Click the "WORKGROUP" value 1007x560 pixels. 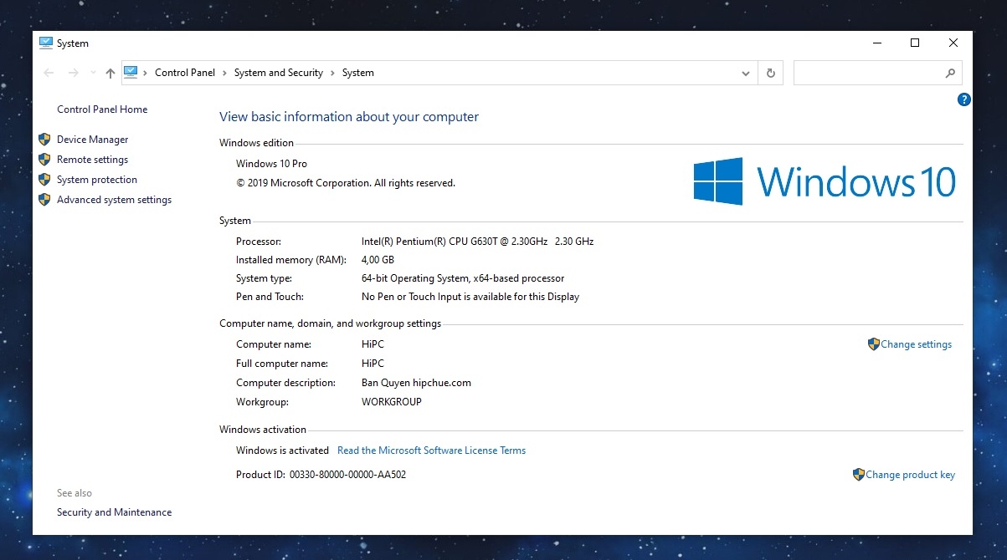(x=392, y=402)
